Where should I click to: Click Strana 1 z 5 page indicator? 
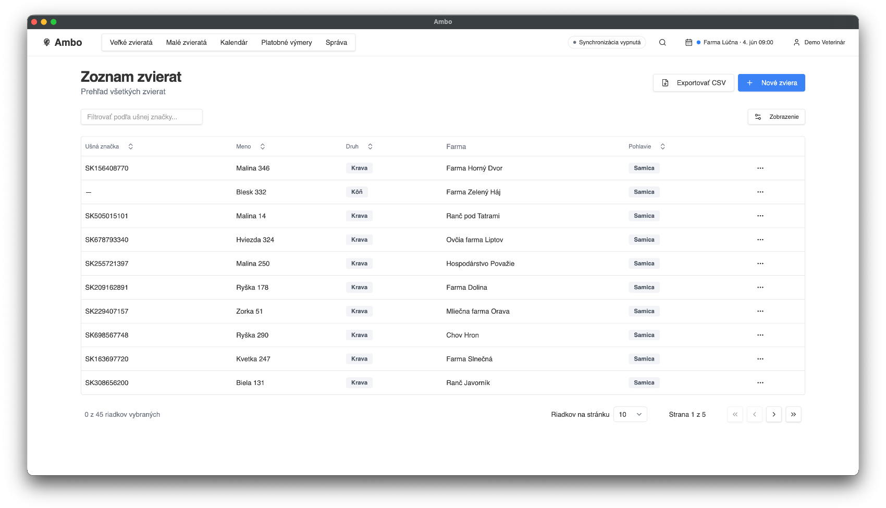[687, 414]
